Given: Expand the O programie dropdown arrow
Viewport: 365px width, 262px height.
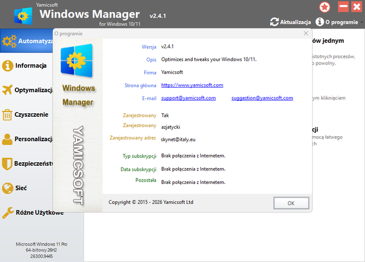Looking at the screenshot, I should (362, 22).
